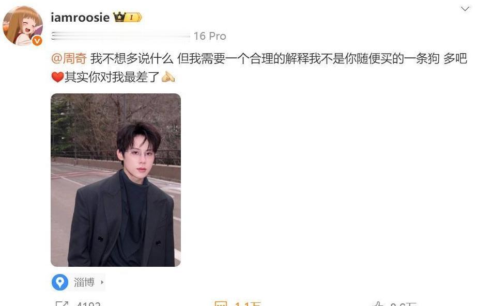
Task: Open iamroosie's profile avatar
Action: [23, 26]
